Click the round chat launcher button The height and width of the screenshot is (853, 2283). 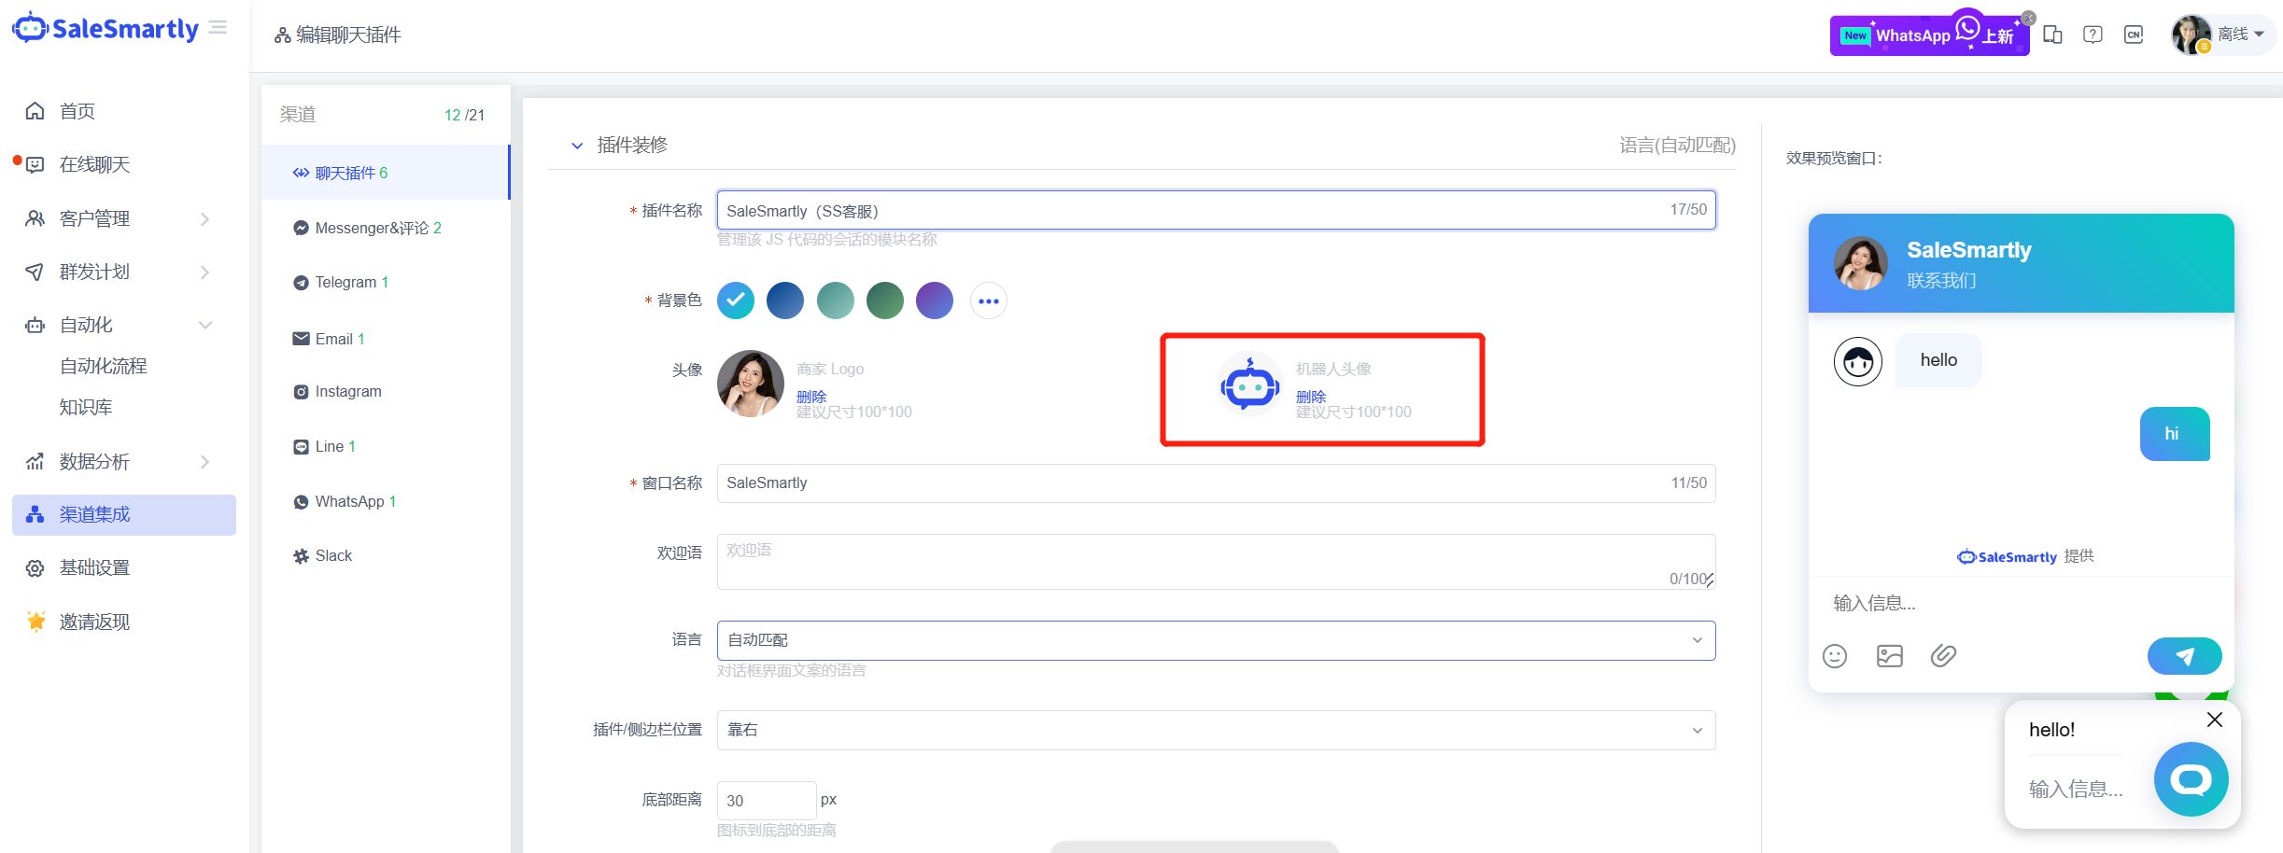[2191, 779]
